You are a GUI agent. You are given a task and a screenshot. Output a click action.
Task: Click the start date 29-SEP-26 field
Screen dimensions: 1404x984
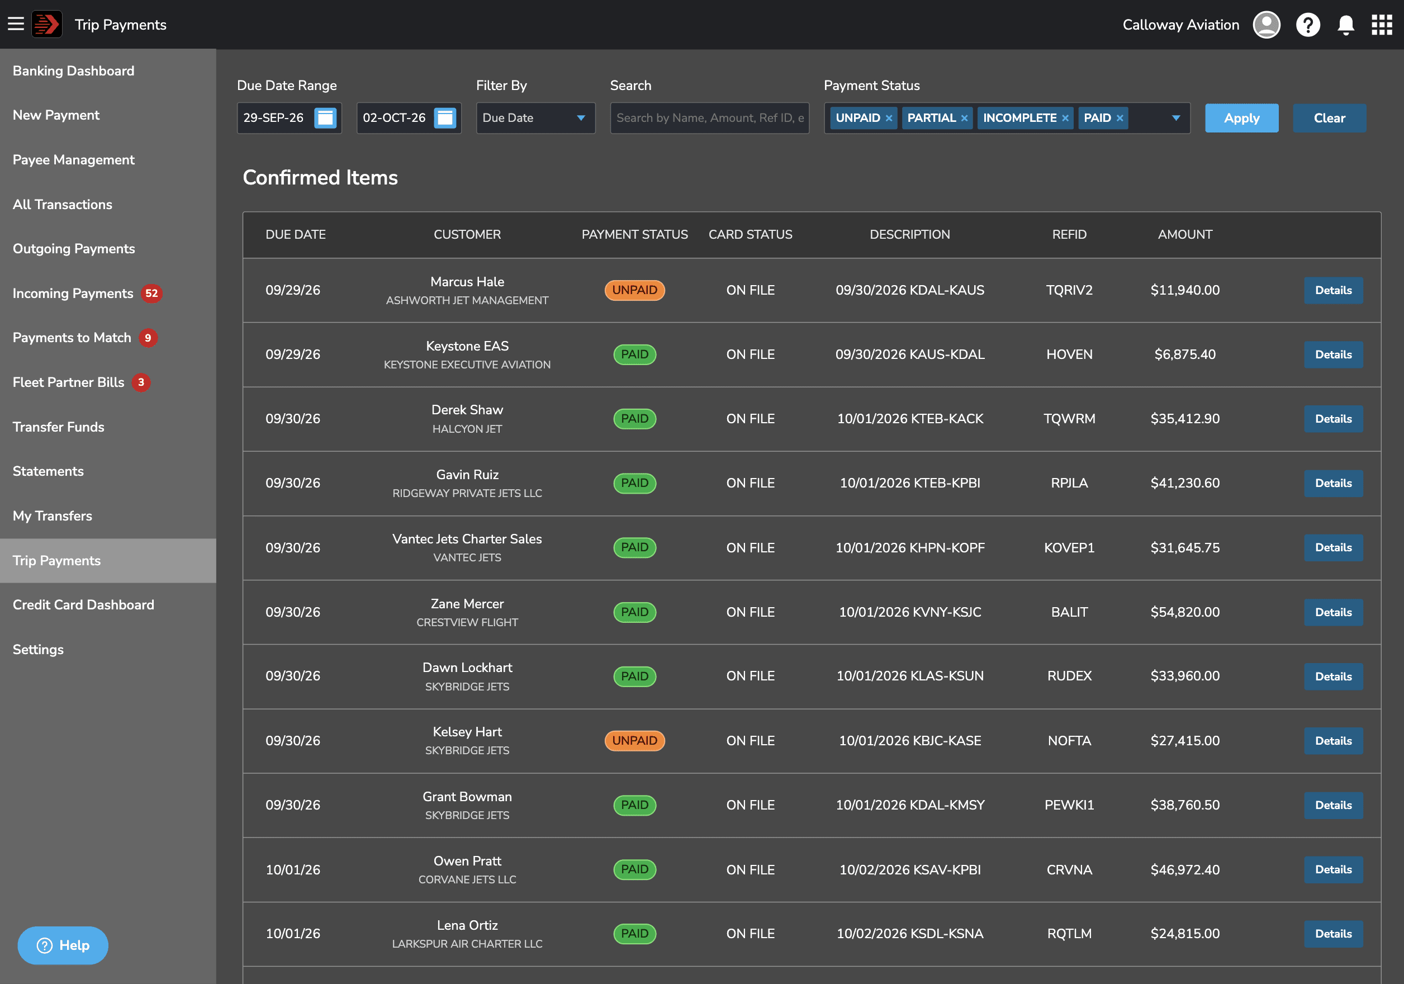tap(289, 117)
